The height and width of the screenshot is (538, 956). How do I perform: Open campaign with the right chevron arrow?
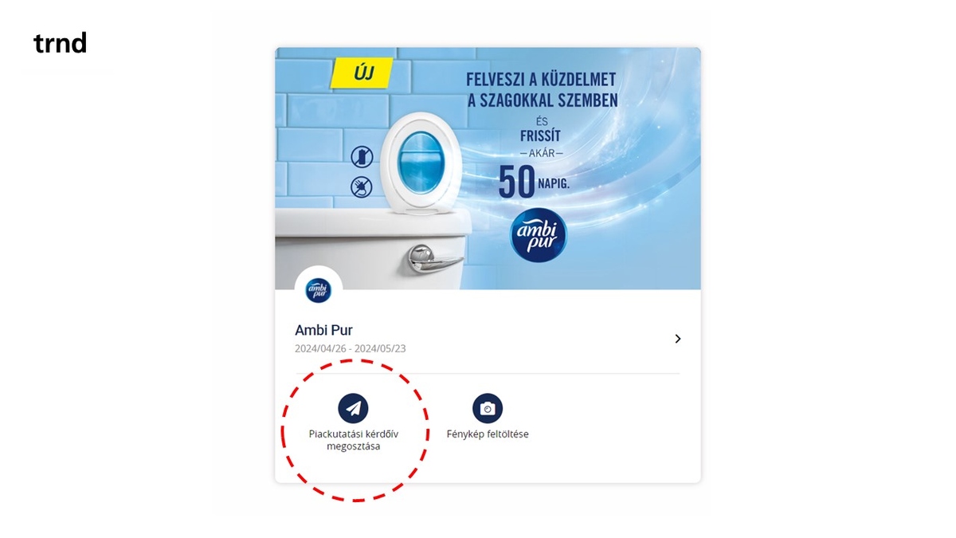click(x=678, y=339)
